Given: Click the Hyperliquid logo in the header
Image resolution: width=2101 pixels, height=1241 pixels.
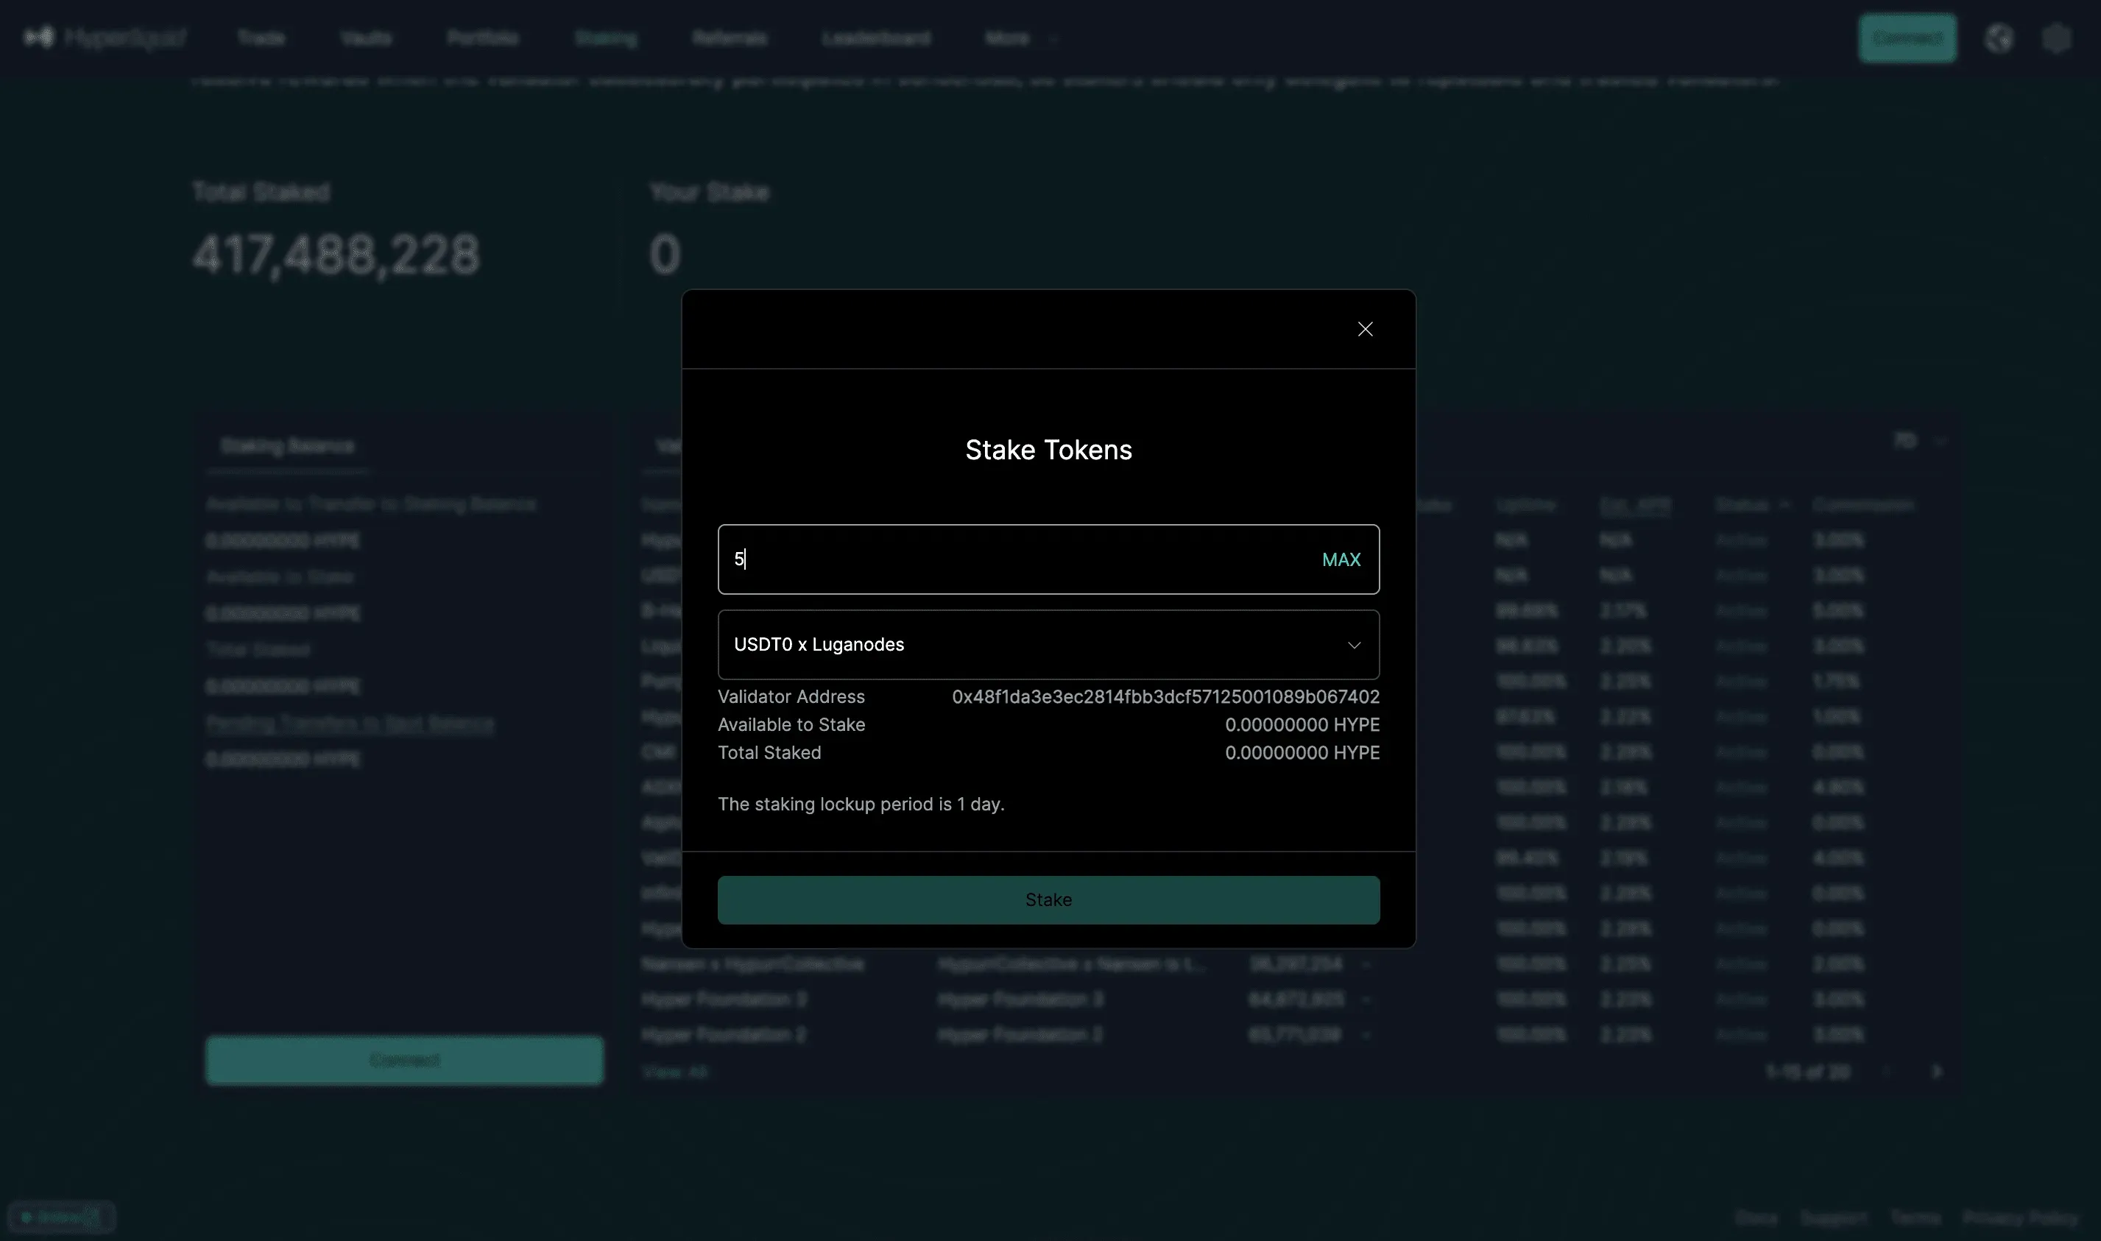Looking at the screenshot, I should coord(105,38).
